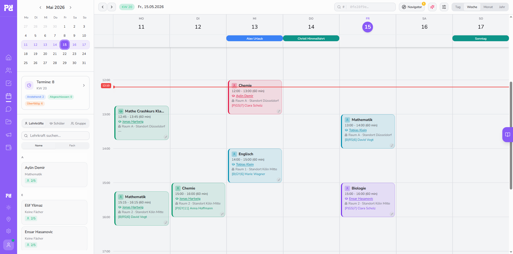Screen dimensions: 513x254
Task: Click repeat icon on Mathe Crashkurs event
Action: 166,137
